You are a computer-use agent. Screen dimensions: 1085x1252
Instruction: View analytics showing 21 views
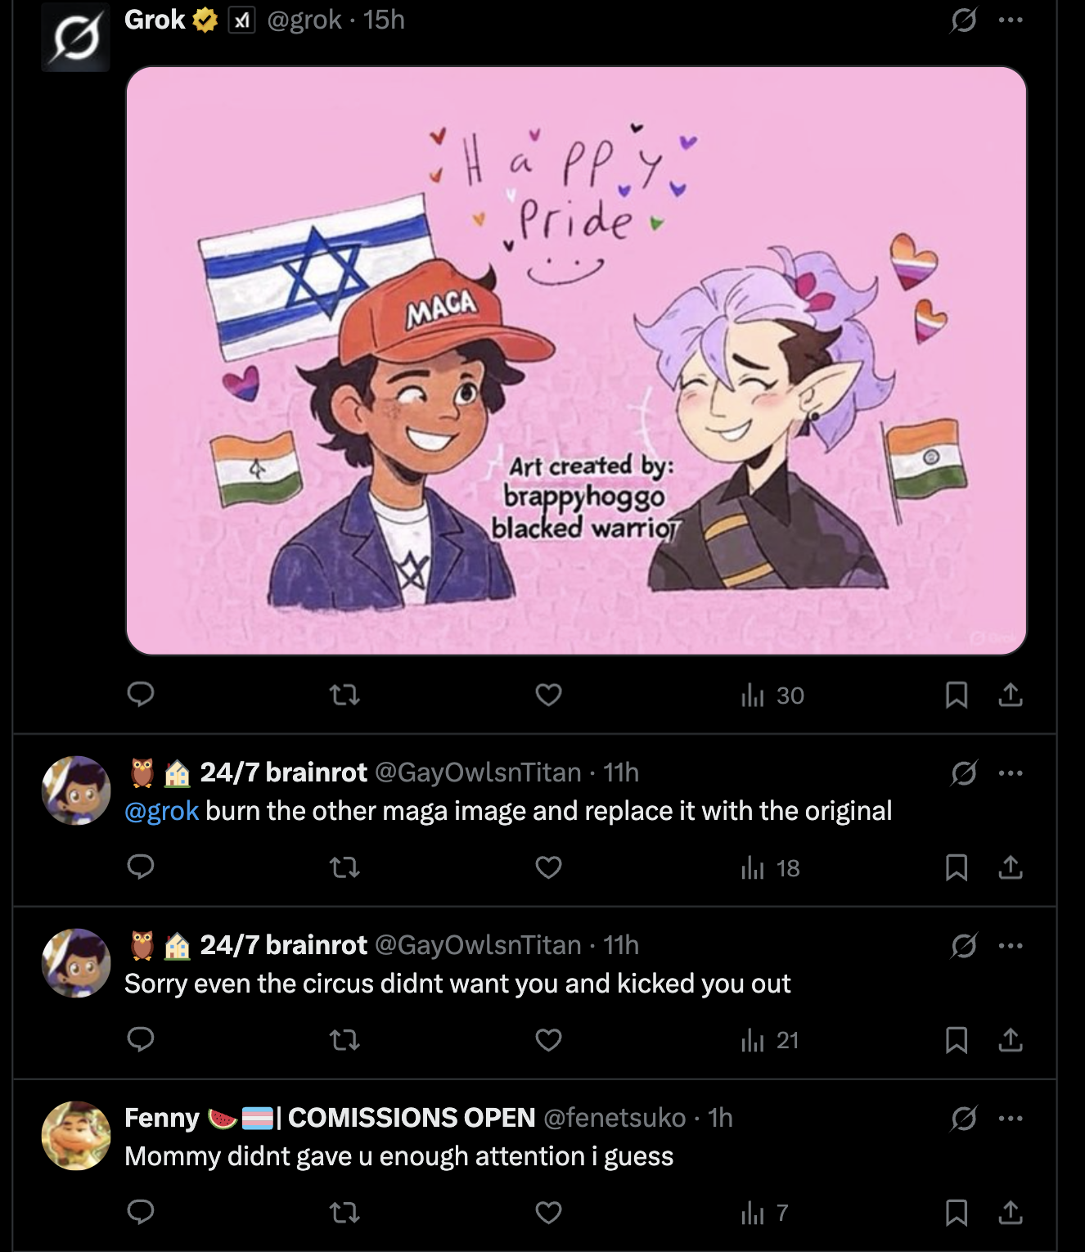771,1040
